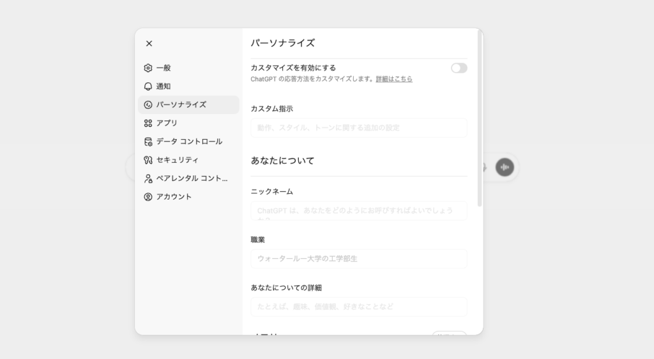This screenshot has width=654, height=359.
Task: Open the アカウント settings section
Action: pyautogui.click(x=174, y=197)
